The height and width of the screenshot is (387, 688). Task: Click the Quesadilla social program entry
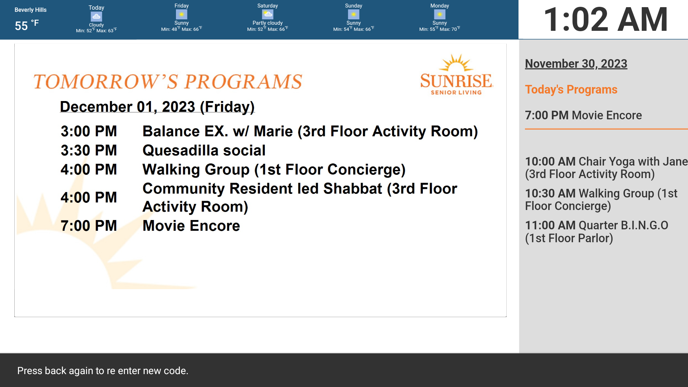pos(204,150)
